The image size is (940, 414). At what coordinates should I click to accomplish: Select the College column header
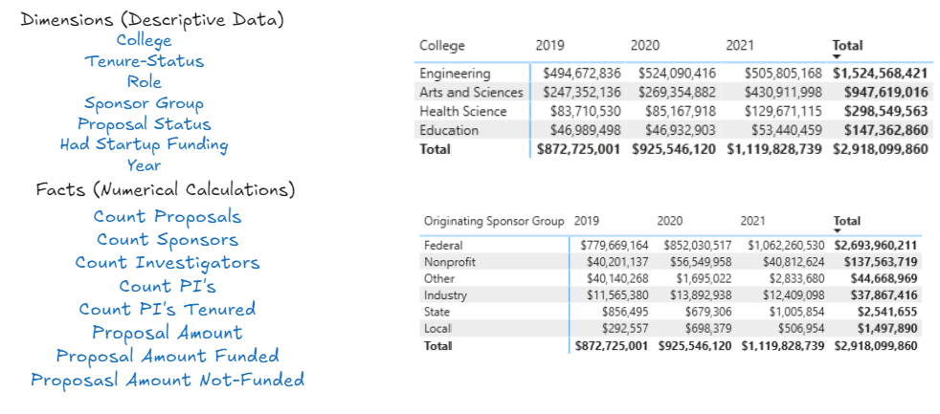[x=442, y=46]
